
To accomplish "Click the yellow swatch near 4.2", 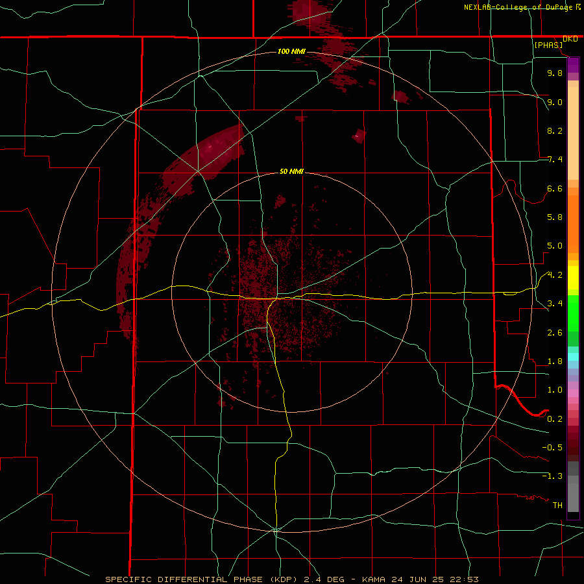I will pos(573,278).
